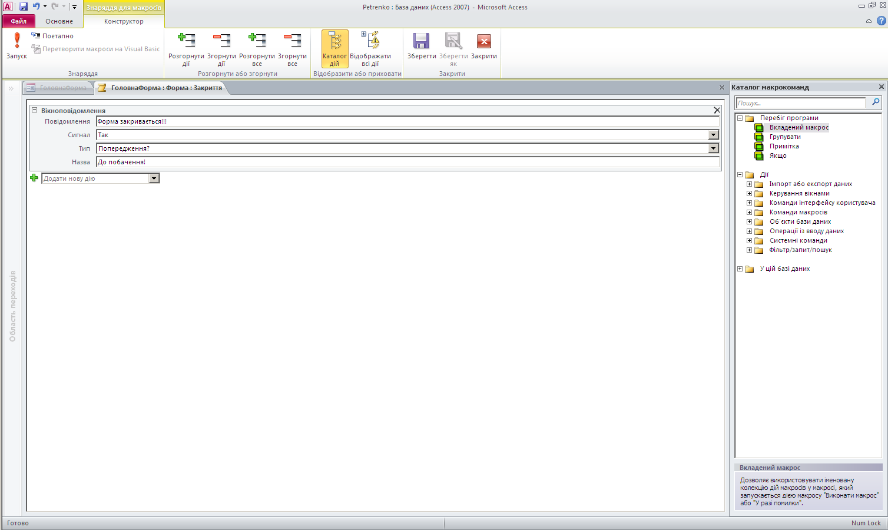Click Згорнути все collapse all icon
Viewport: 888px width, 530px height.
pyautogui.click(x=292, y=41)
